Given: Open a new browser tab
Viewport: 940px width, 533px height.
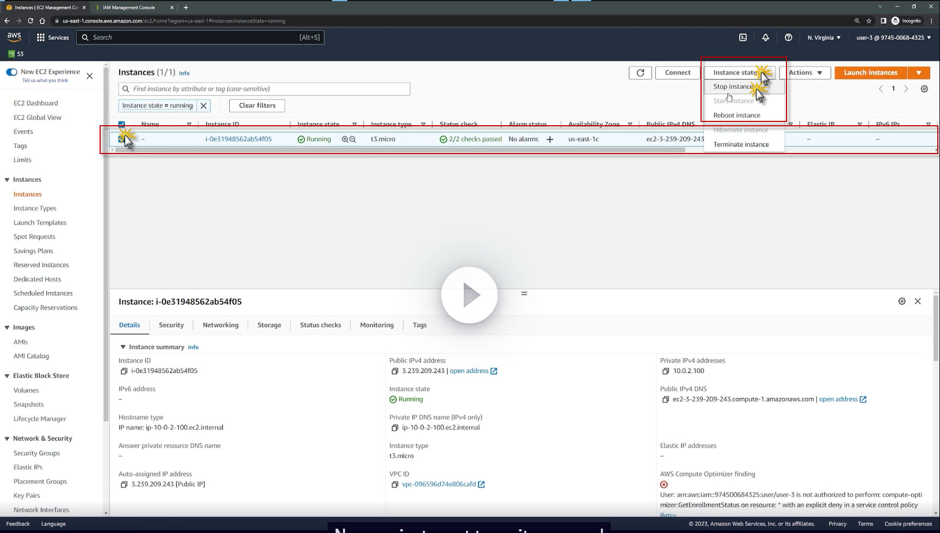Looking at the screenshot, I should 186,7.
